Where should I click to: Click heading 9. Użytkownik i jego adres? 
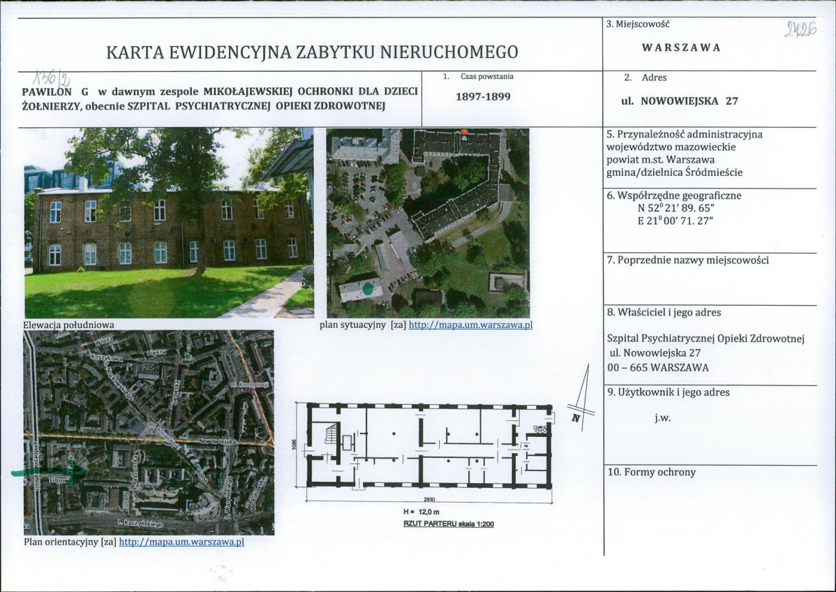coord(668,392)
